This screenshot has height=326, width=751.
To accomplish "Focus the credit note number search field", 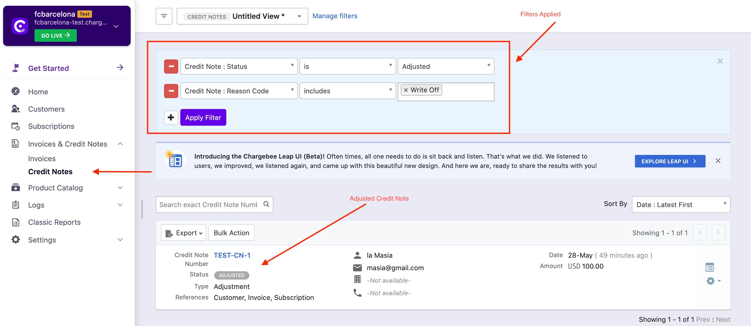I will 208,205.
